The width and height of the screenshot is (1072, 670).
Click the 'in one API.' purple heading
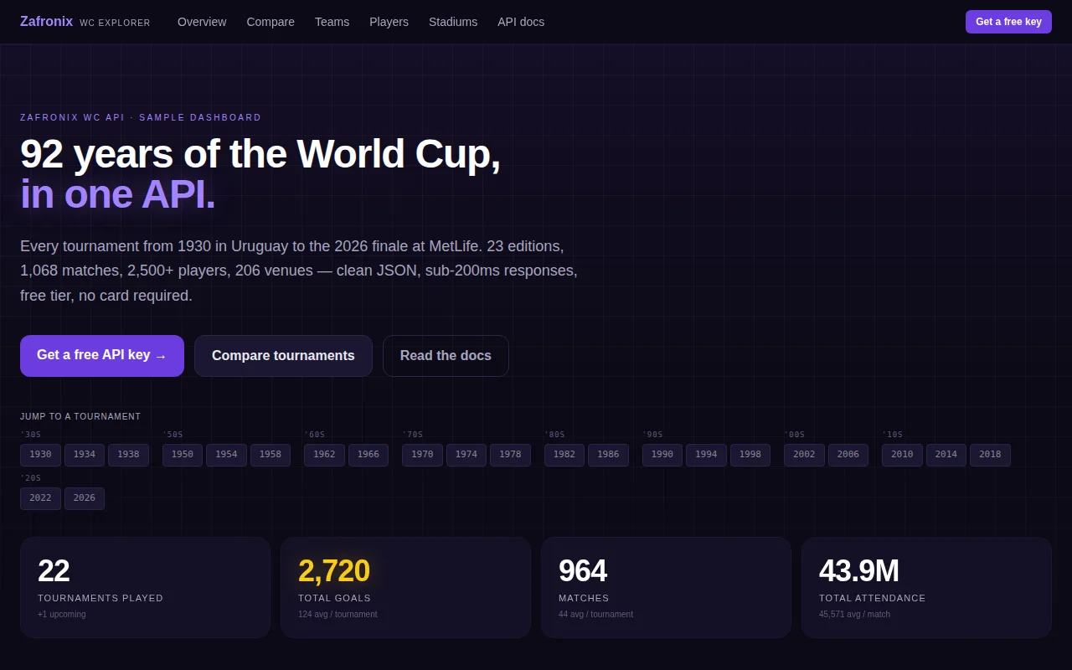tap(117, 194)
